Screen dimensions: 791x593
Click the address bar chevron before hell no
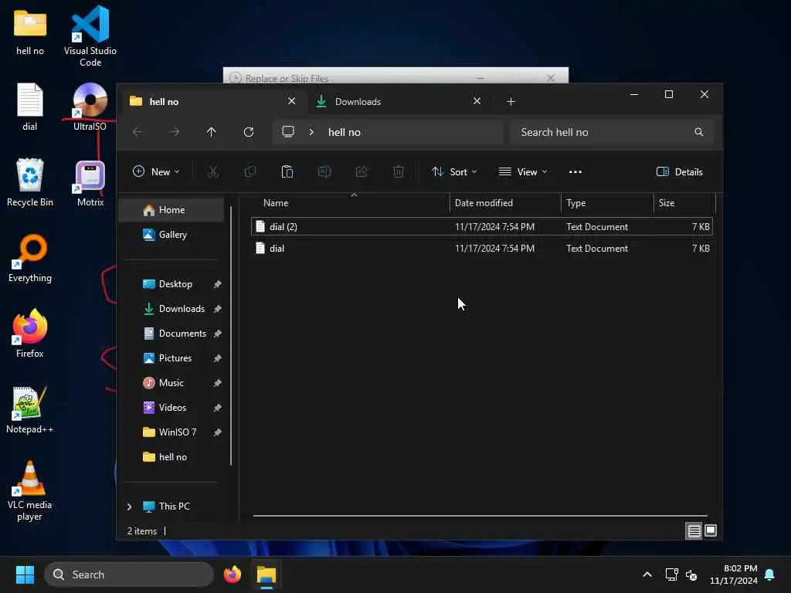[x=311, y=132]
